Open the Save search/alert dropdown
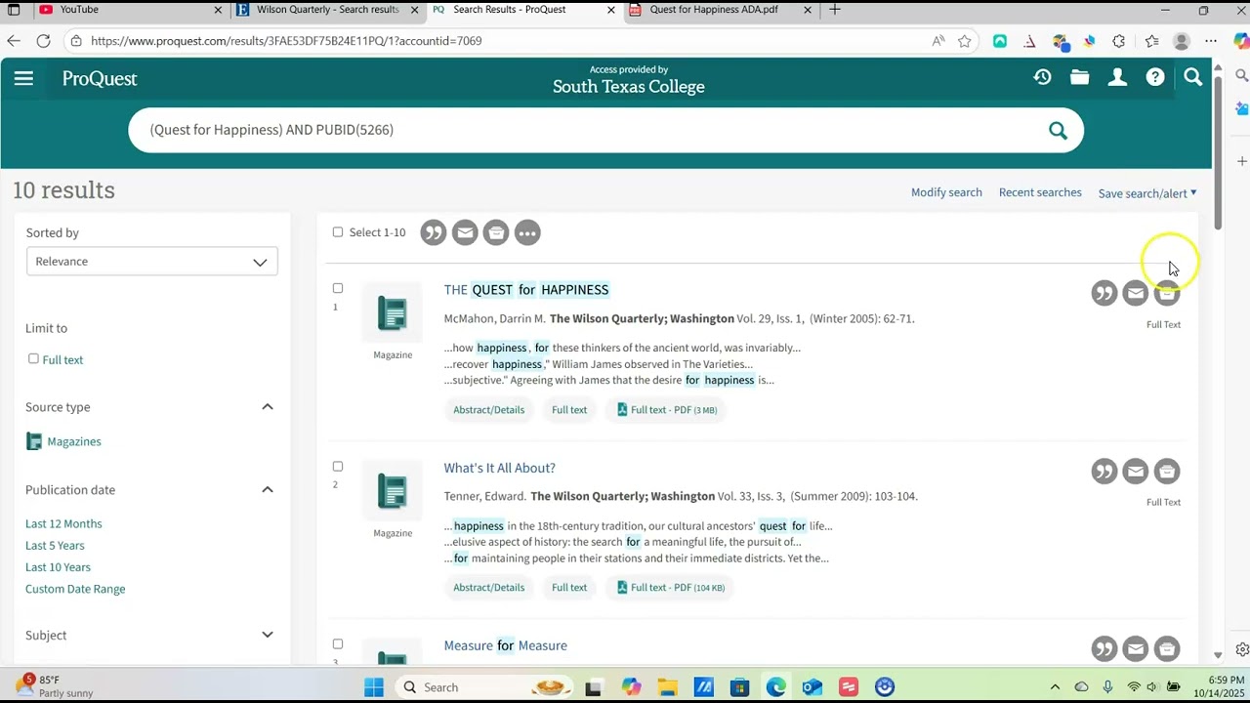 coord(1147,193)
